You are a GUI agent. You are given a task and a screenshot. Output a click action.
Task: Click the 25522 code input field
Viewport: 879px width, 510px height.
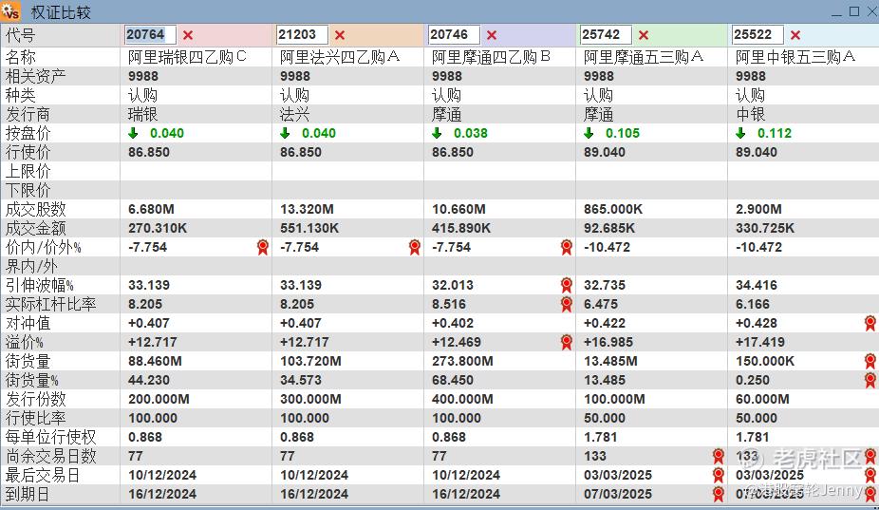click(x=757, y=35)
